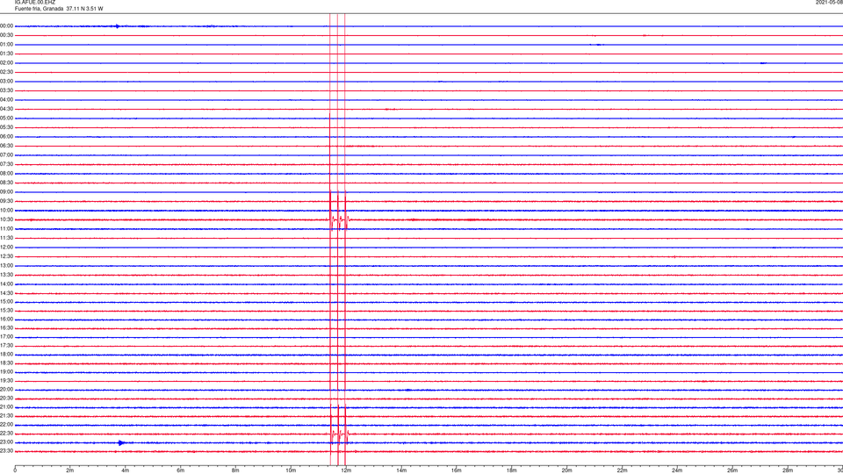843x474 pixels.
Task: Click the triple red spike on the 22:30 trace
Action: [x=340, y=433]
